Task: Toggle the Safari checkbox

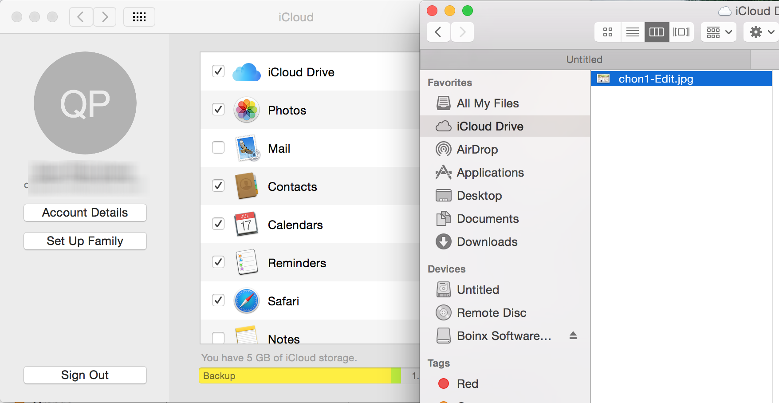Action: (218, 300)
